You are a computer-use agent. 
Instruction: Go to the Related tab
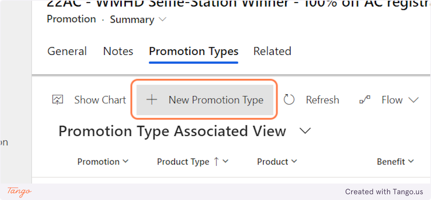pyautogui.click(x=272, y=51)
